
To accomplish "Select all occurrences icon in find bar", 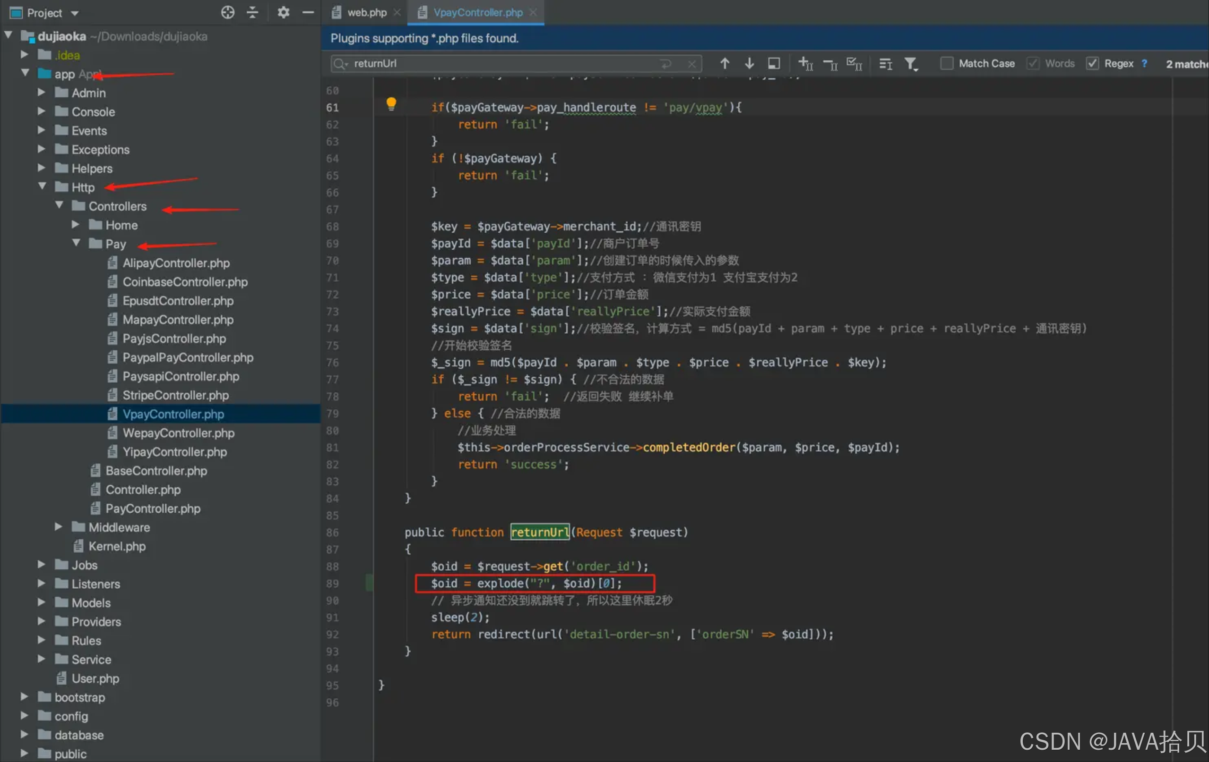I will [854, 64].
